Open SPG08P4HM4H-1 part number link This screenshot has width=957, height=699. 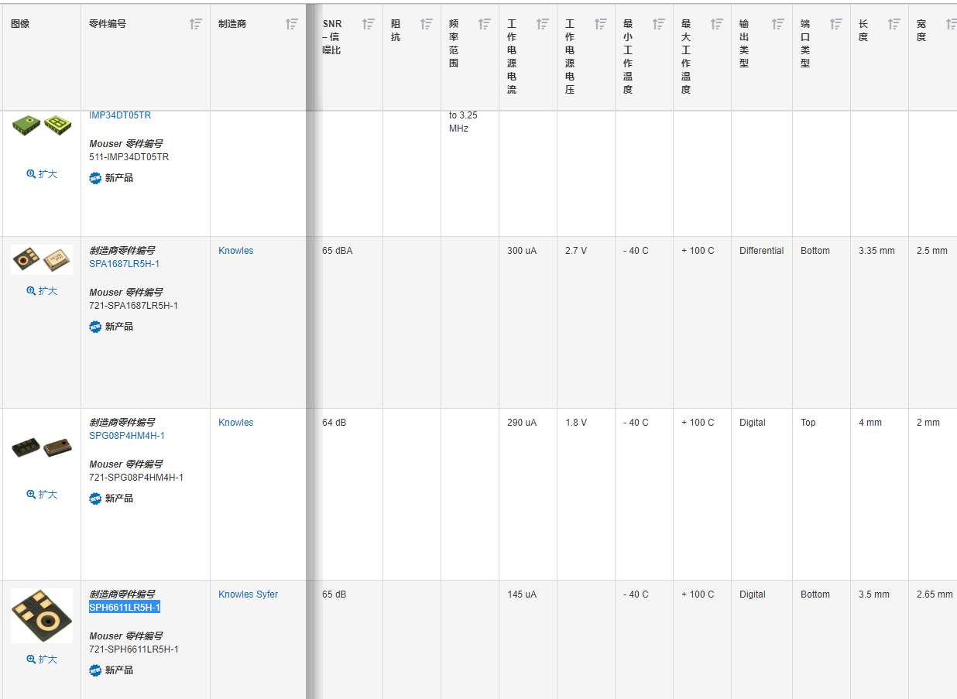tap(127, 436)
